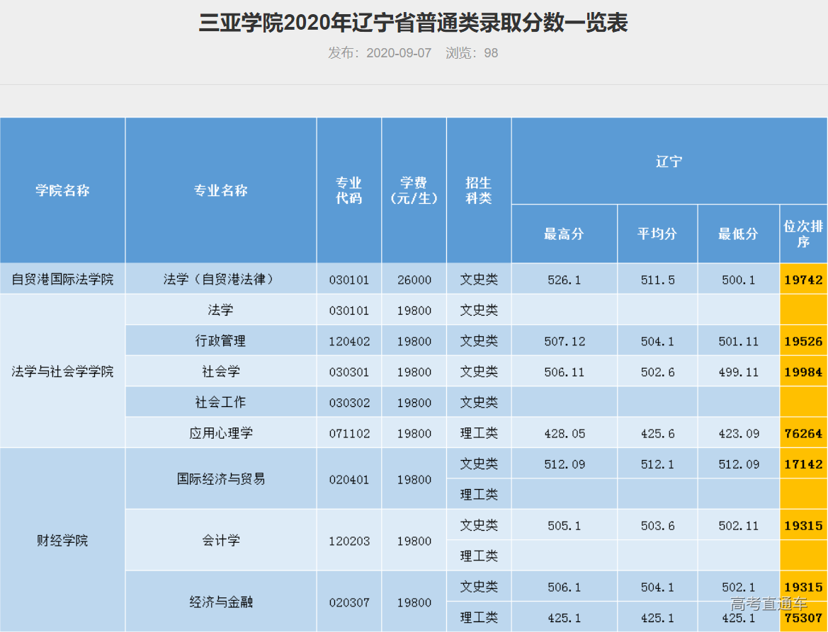Select the 财经学院 college cell
828x632 pixels.
[62, 541]
